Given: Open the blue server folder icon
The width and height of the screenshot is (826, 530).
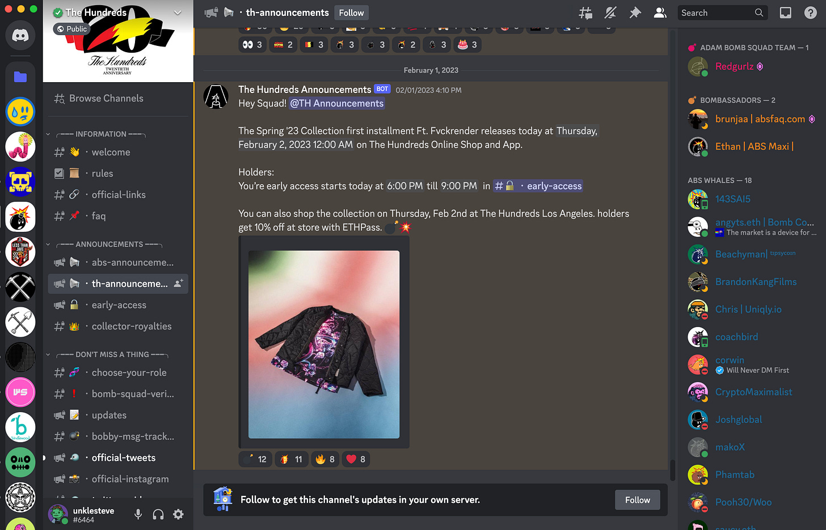Looking at the screenshot, I should (20, 77).
